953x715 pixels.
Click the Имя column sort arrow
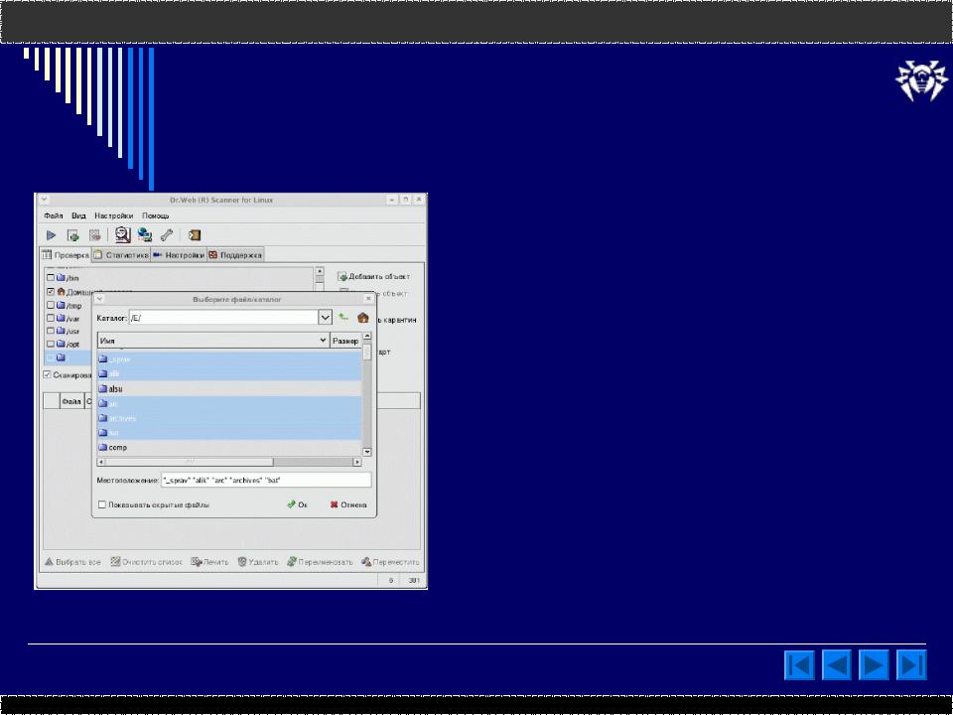click(x=323, y=341)
